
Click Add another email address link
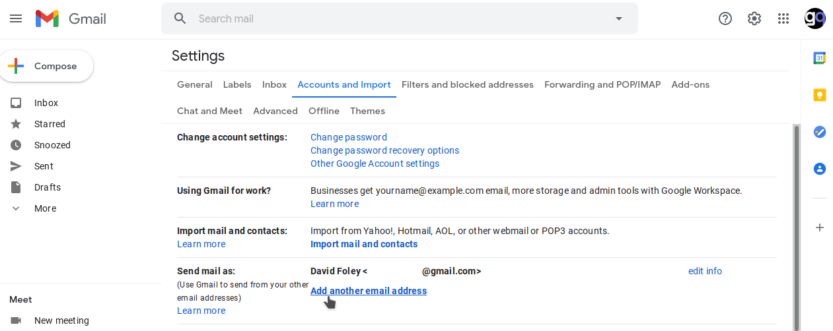click(369, 291)
